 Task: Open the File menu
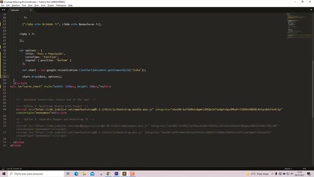pos(2,5)
